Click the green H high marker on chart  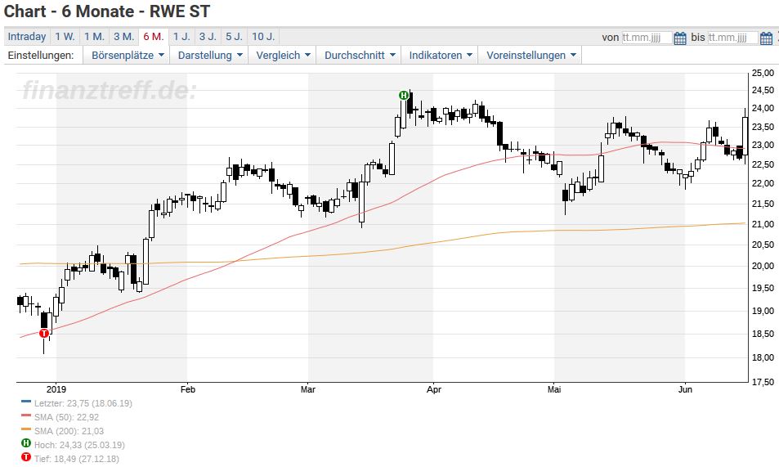tap(404, 95)
